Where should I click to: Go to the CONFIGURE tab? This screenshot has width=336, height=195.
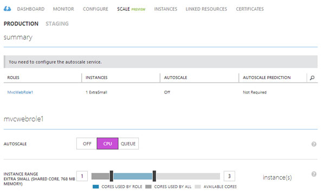95,9
